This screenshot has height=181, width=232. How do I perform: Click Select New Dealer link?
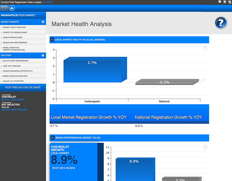[x=14, y=110]
